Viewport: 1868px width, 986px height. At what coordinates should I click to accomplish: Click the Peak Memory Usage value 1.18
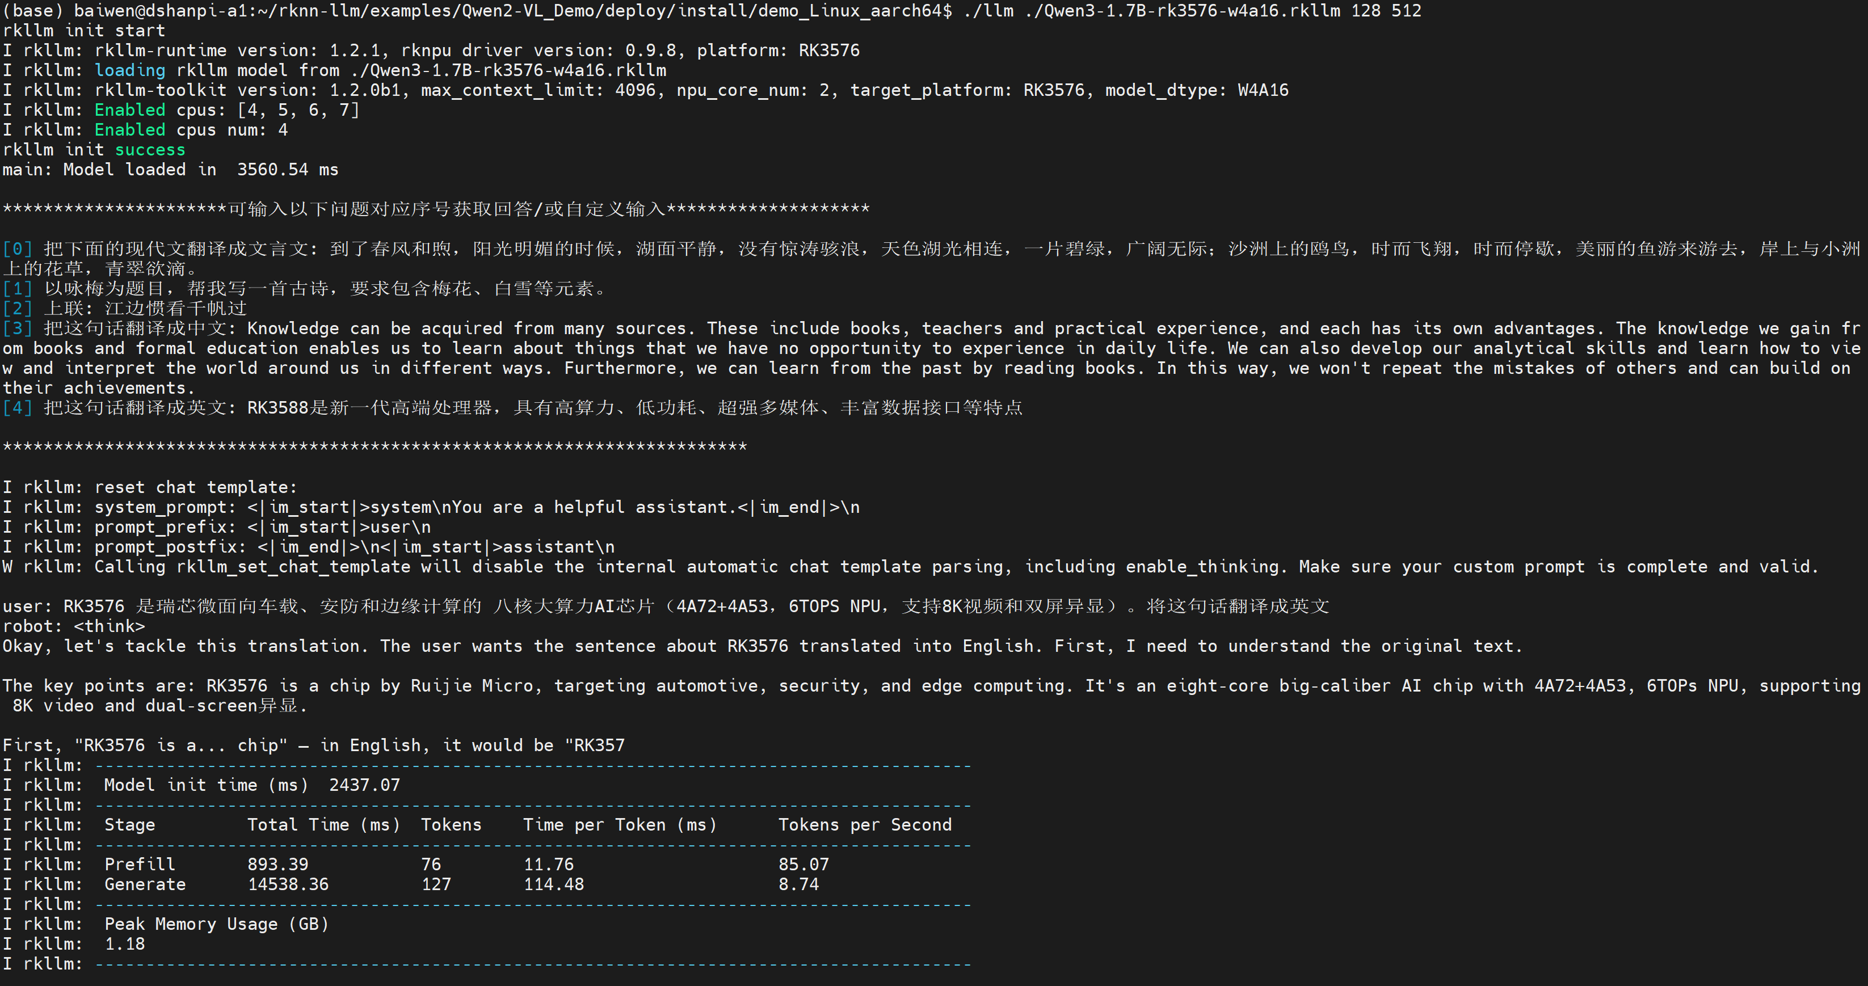[125, 944]
